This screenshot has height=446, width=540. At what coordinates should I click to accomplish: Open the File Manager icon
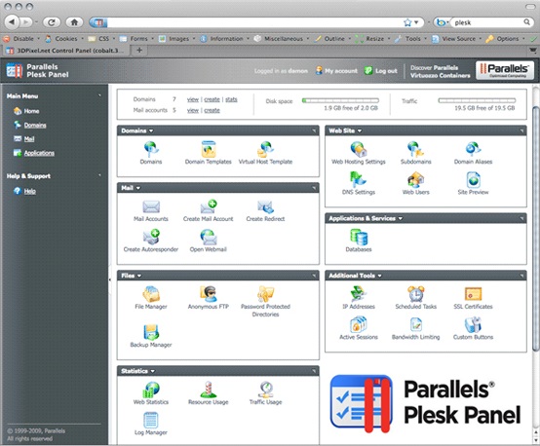click(151, 294)
